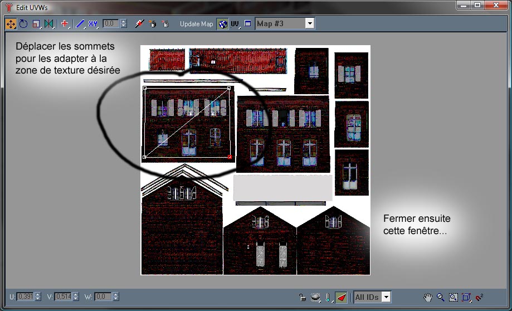Screen dimensions: 512x311
Task: Toggle the snap magnet icon
Action: pos(479,297)
